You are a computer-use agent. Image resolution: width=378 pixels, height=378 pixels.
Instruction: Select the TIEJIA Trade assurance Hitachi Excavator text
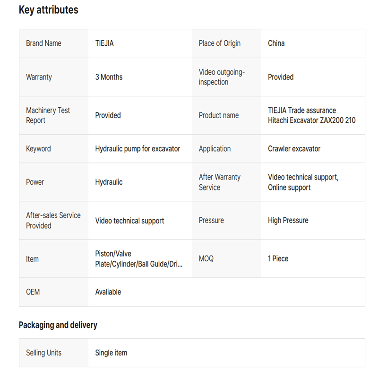311,115
